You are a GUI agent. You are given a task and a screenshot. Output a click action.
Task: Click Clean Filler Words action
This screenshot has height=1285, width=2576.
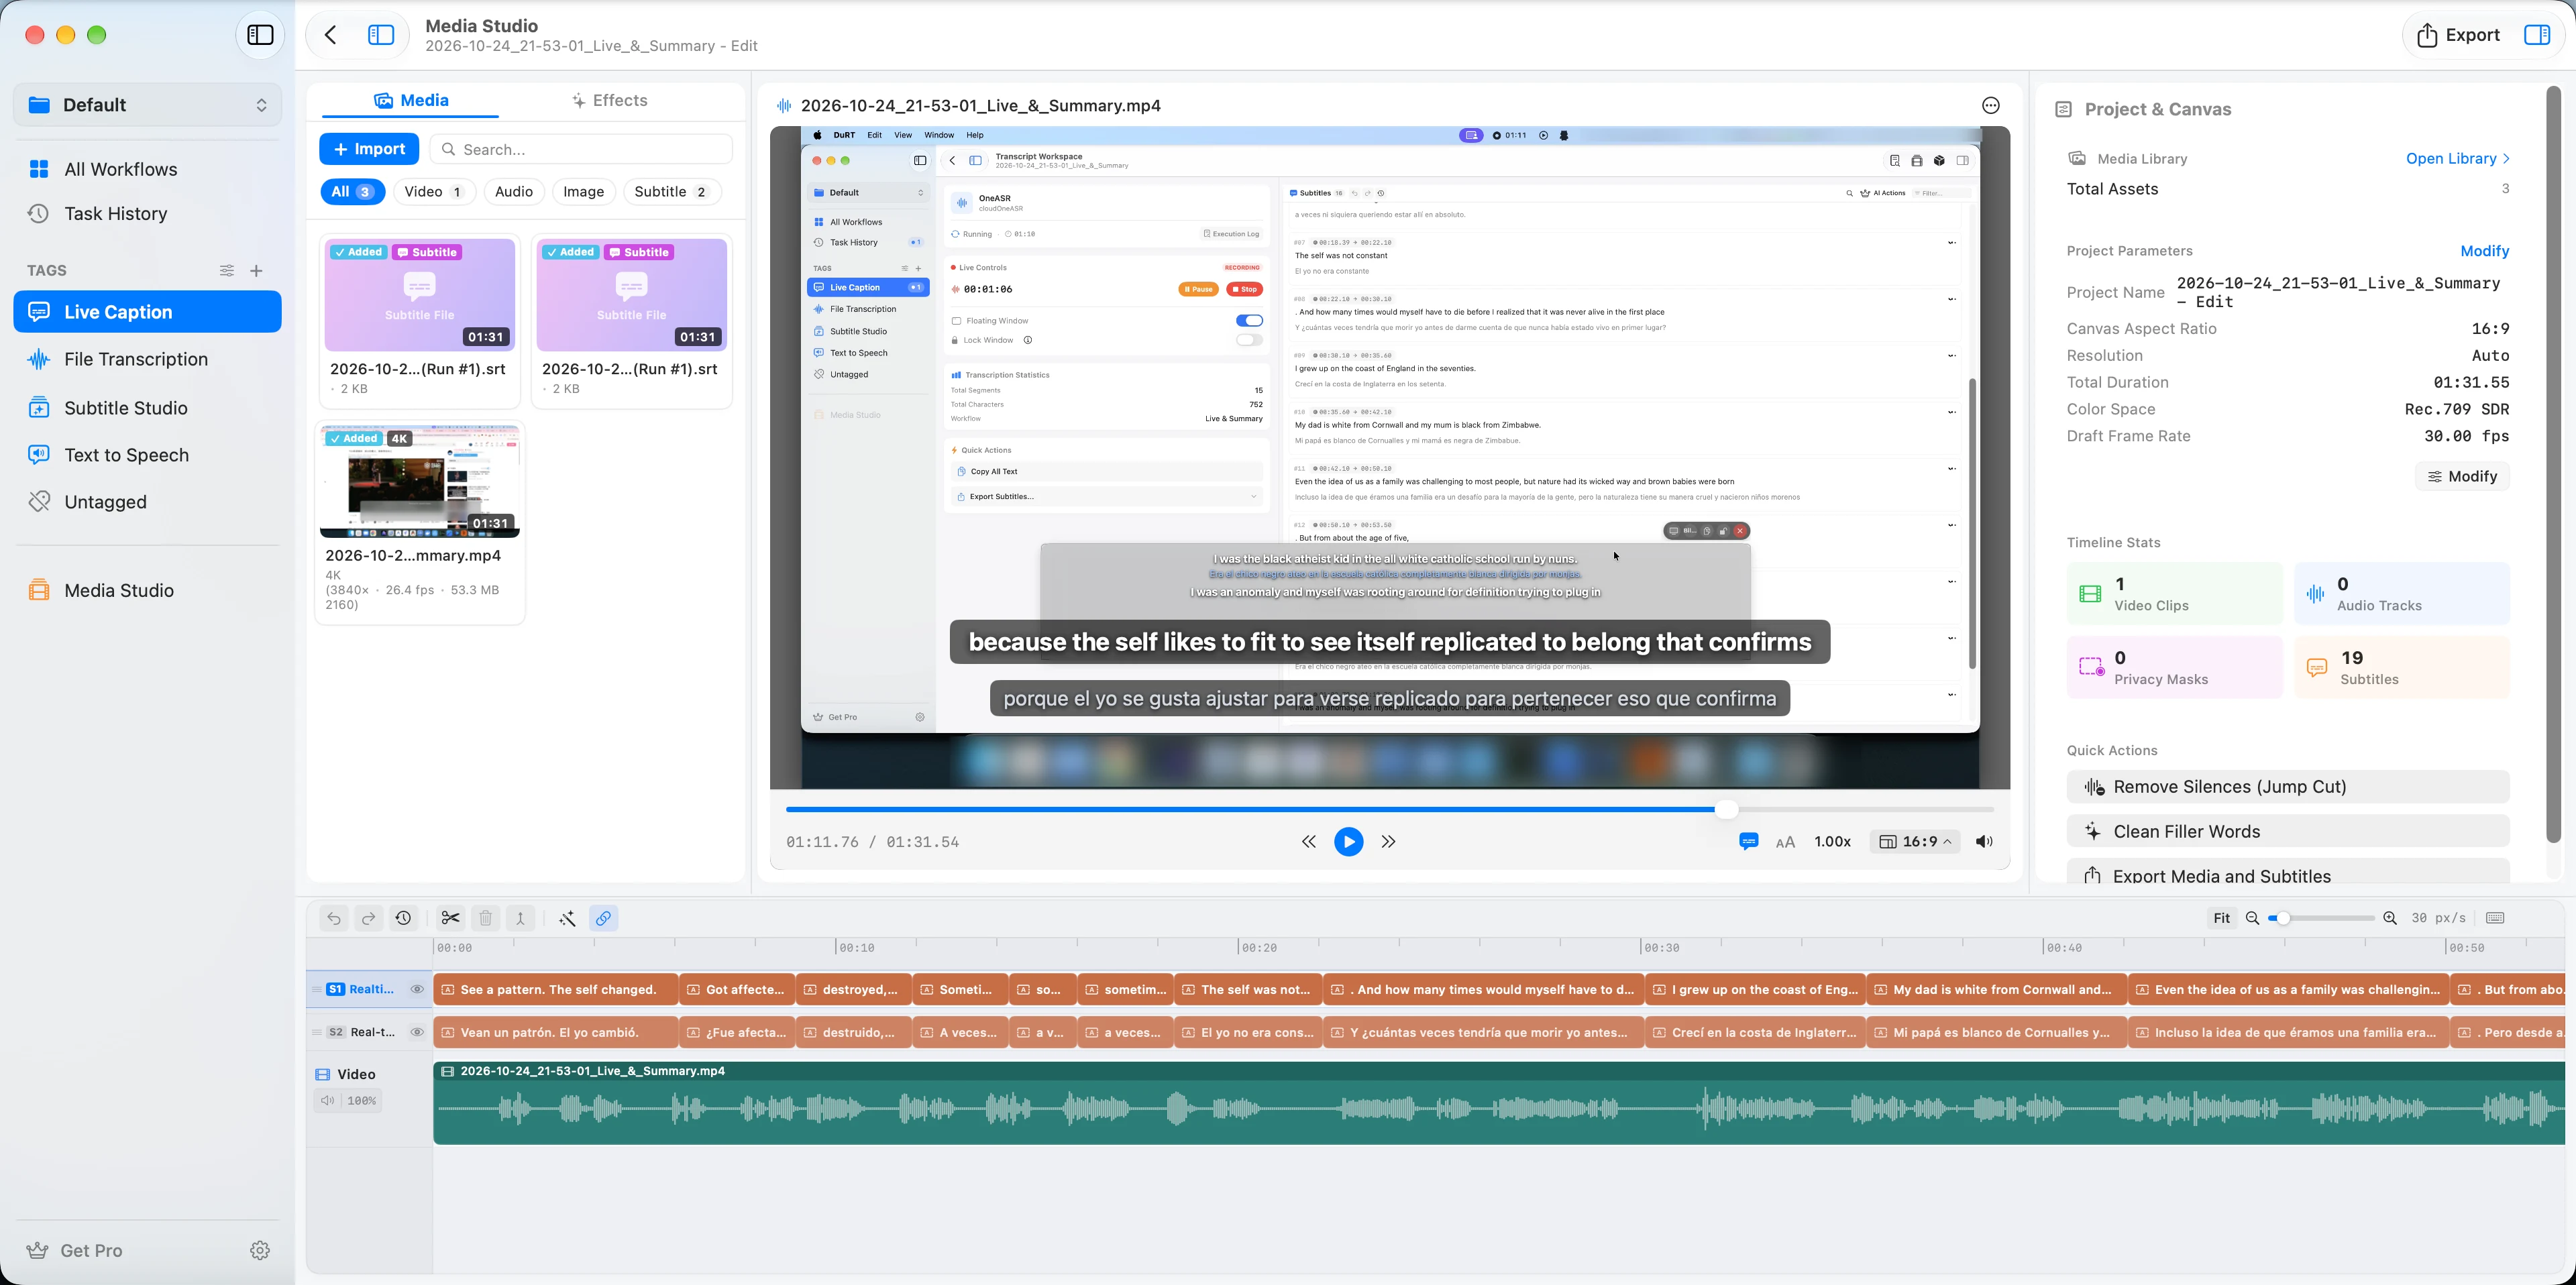pos(2287,832)
